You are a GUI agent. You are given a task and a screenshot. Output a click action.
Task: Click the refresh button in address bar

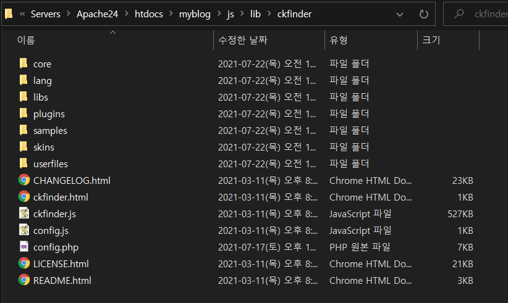point(423,14)
